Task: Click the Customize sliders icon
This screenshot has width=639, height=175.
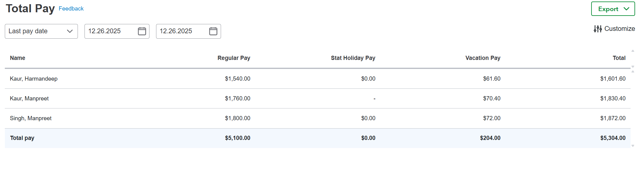Action: (598, 29)
